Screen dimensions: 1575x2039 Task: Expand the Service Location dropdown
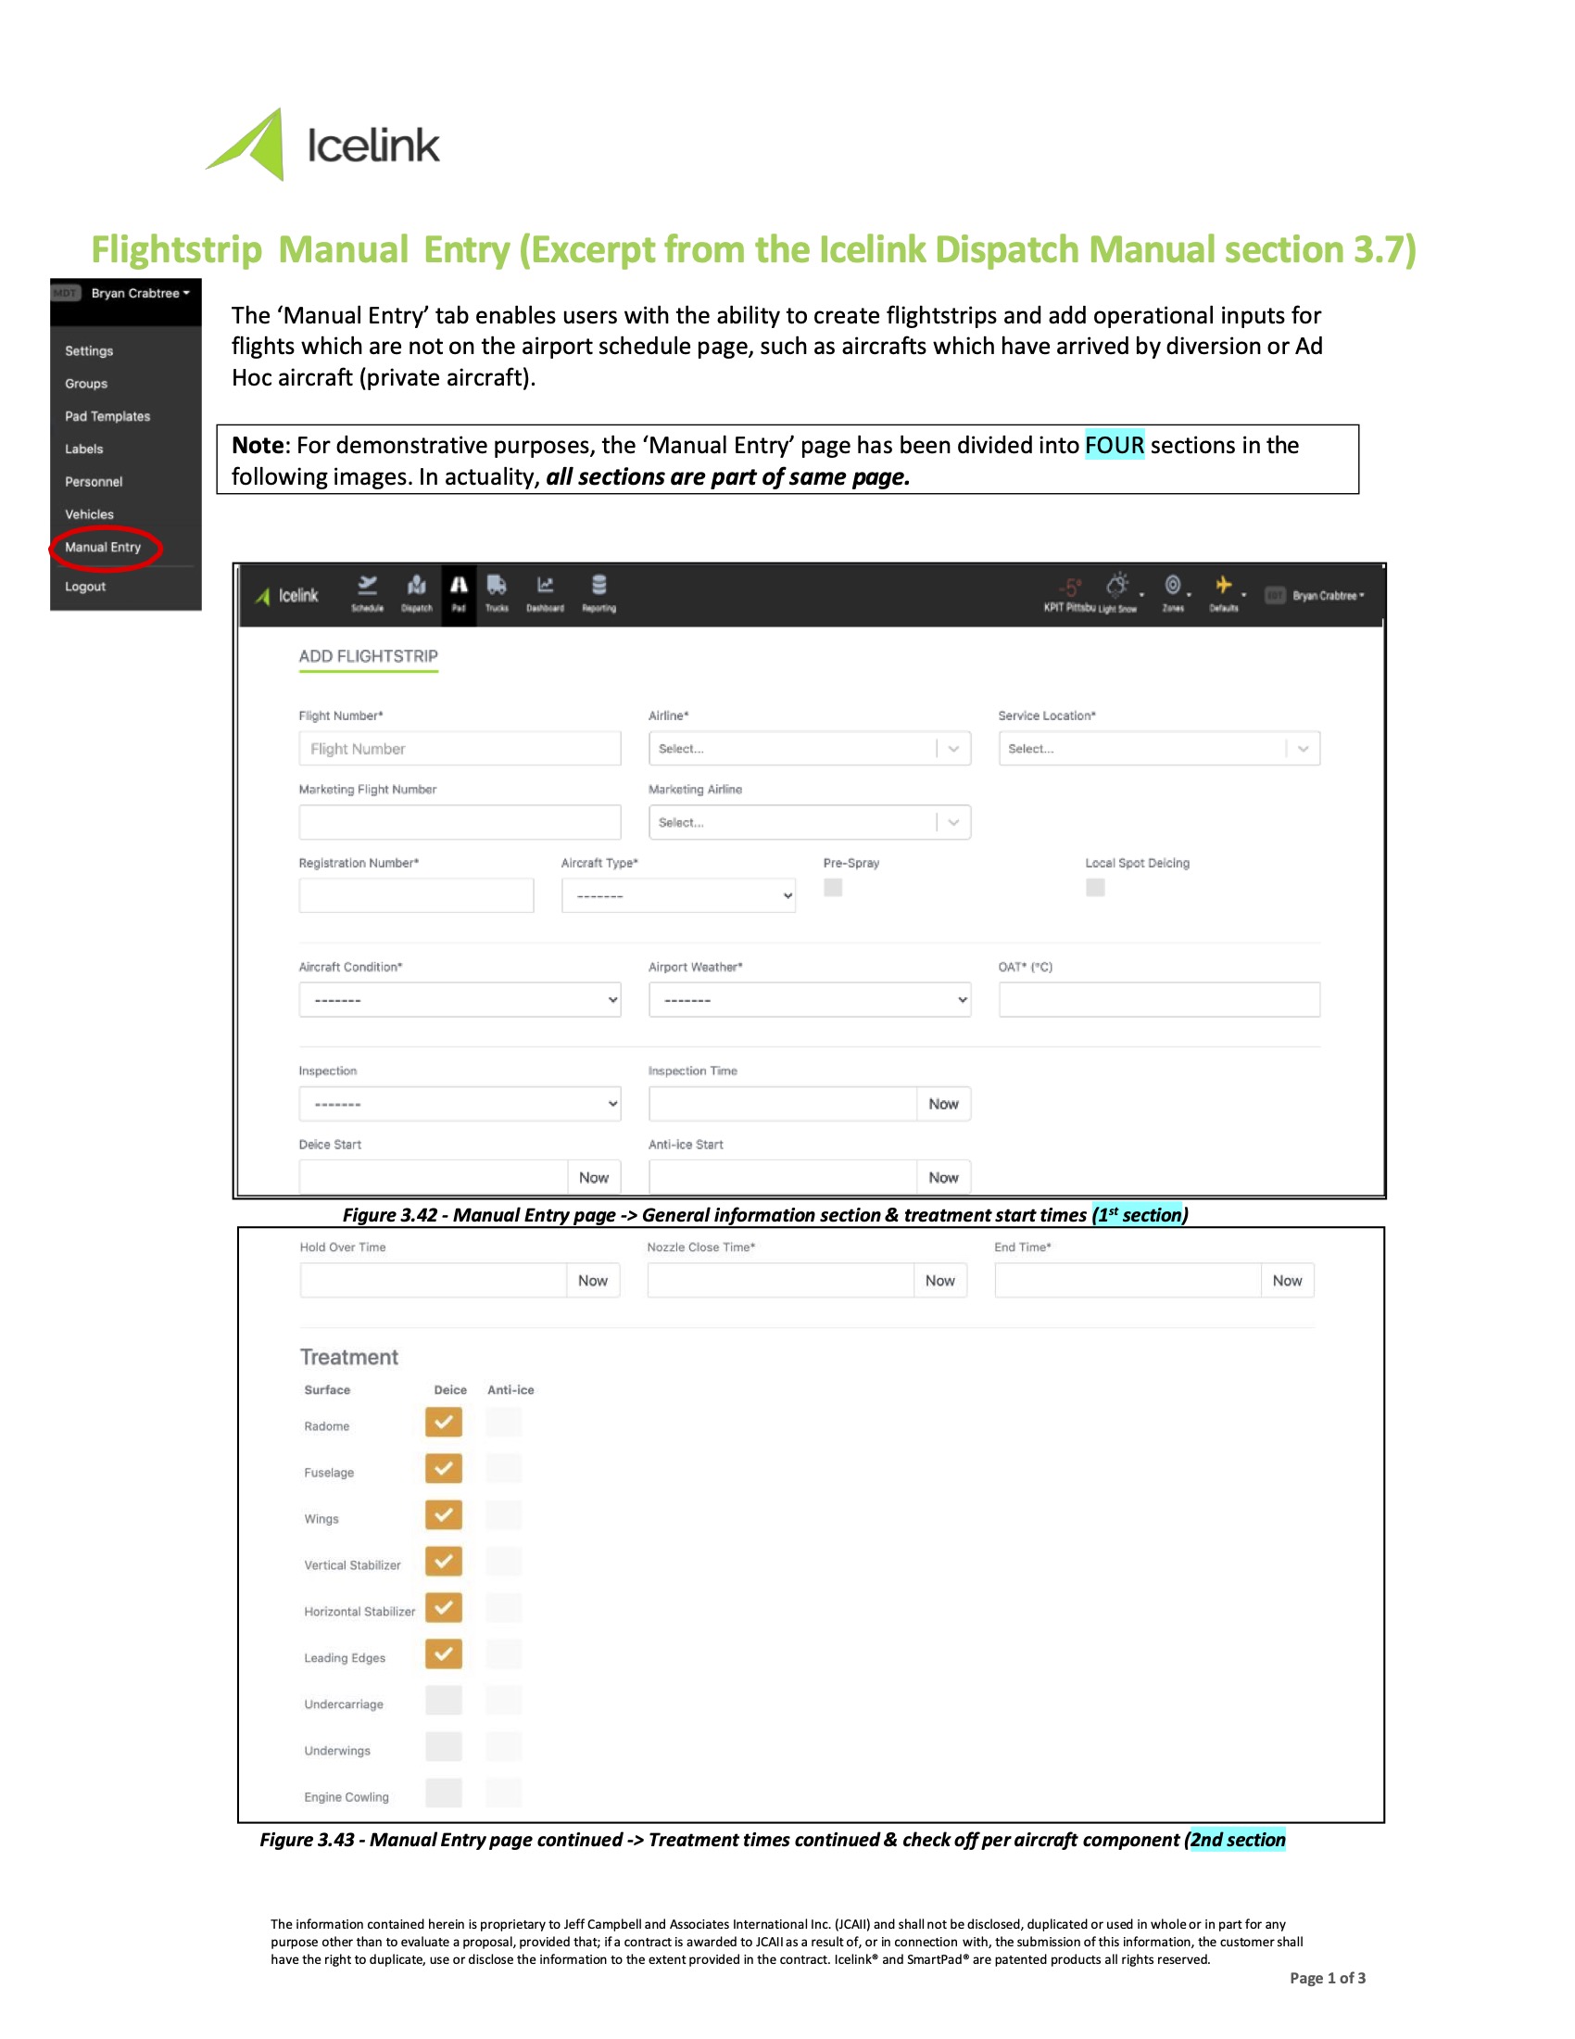coord(1159,748)
